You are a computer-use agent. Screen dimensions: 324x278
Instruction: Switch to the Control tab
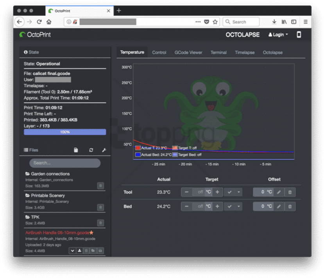pyautogui.click(x=159, y=52)
